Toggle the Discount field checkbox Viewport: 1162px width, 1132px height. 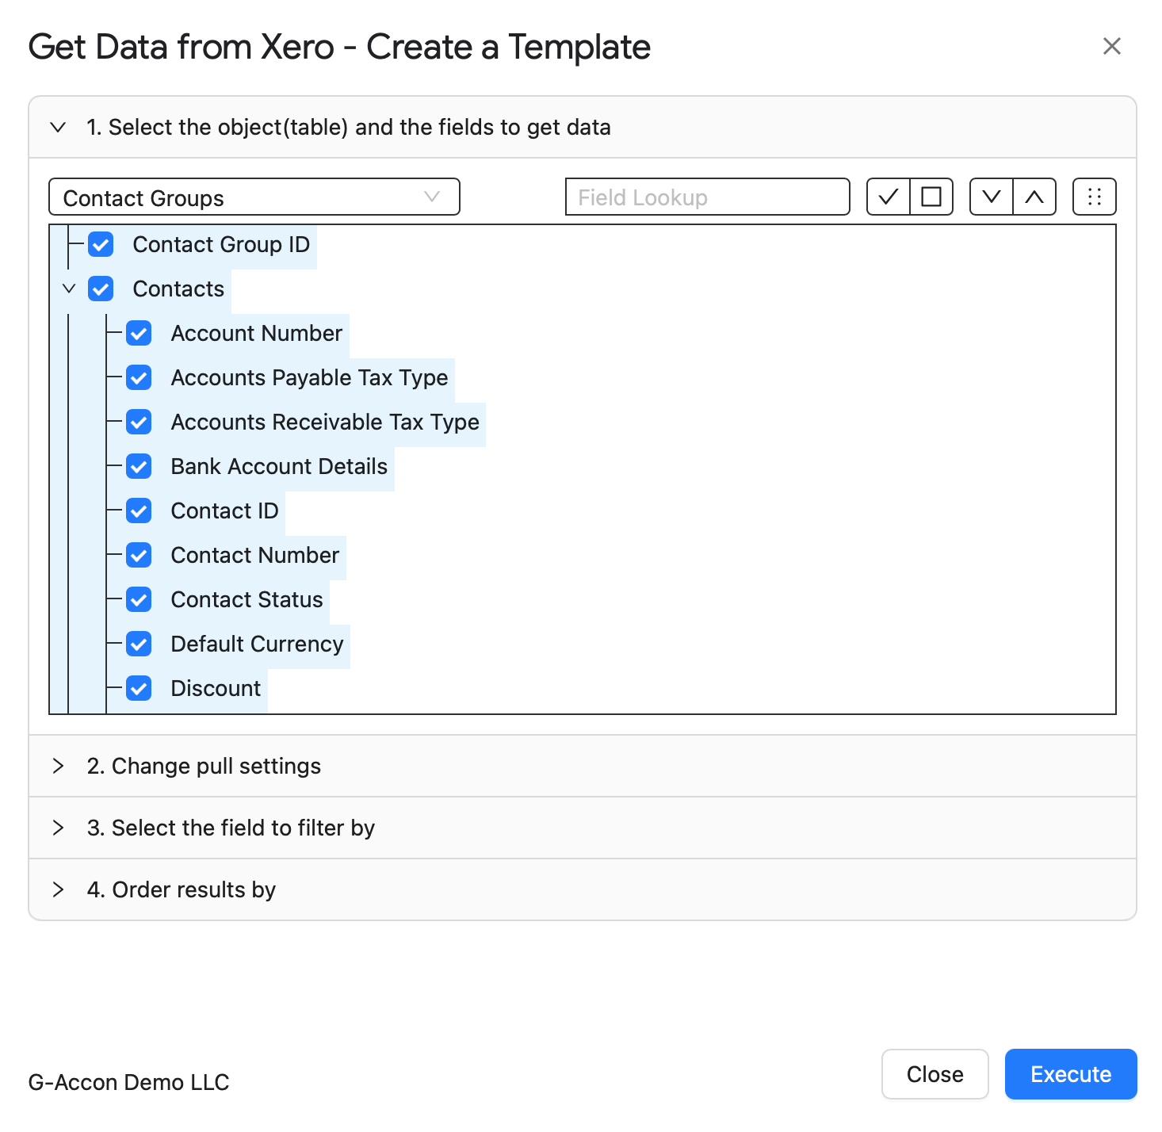tap(139, 688)
